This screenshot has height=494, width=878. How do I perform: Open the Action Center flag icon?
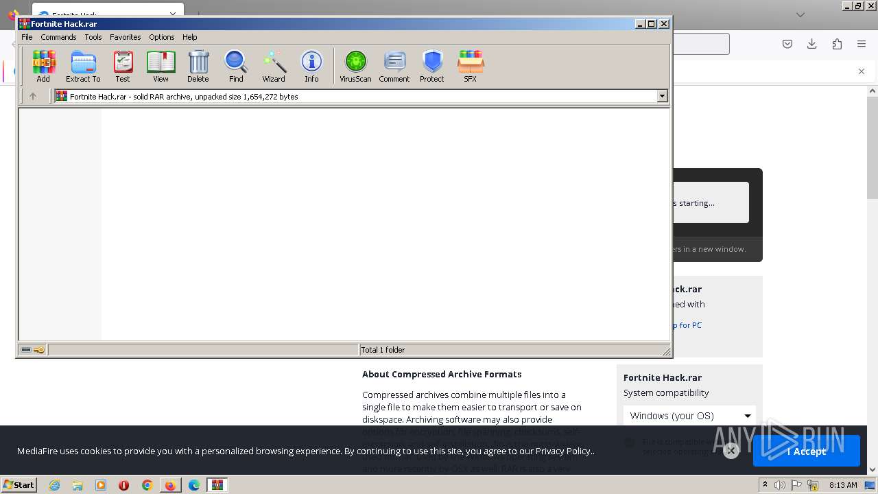pos(796,485)
